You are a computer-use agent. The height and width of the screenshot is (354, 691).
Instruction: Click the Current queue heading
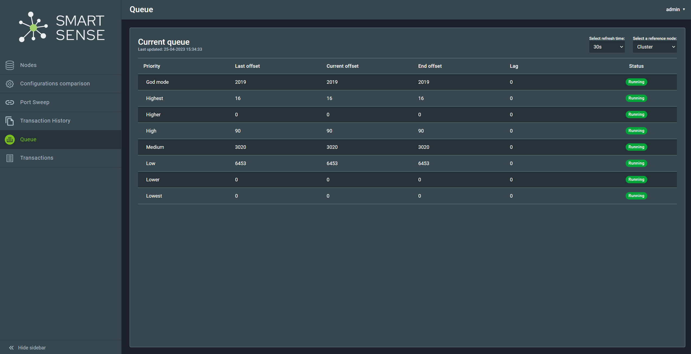click(x=164, y=42)
